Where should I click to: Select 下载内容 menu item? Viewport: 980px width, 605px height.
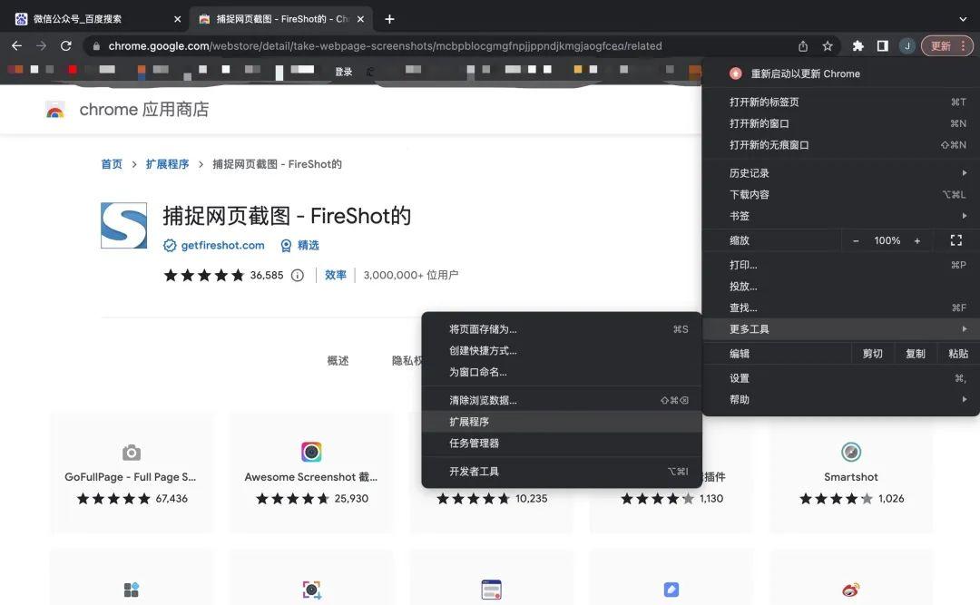[841, 194]
